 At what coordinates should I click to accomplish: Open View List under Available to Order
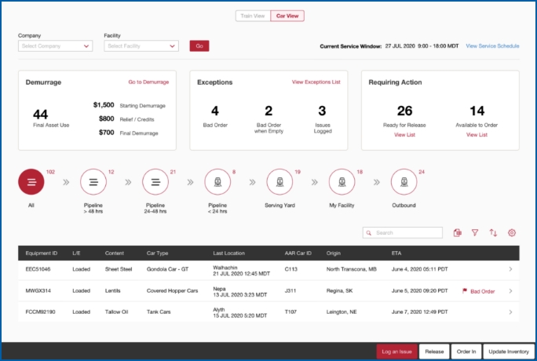[x=477, y=135]
